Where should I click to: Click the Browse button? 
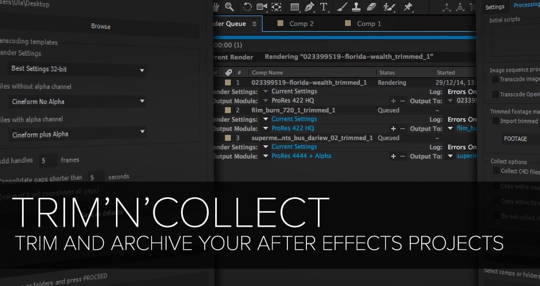100,27
